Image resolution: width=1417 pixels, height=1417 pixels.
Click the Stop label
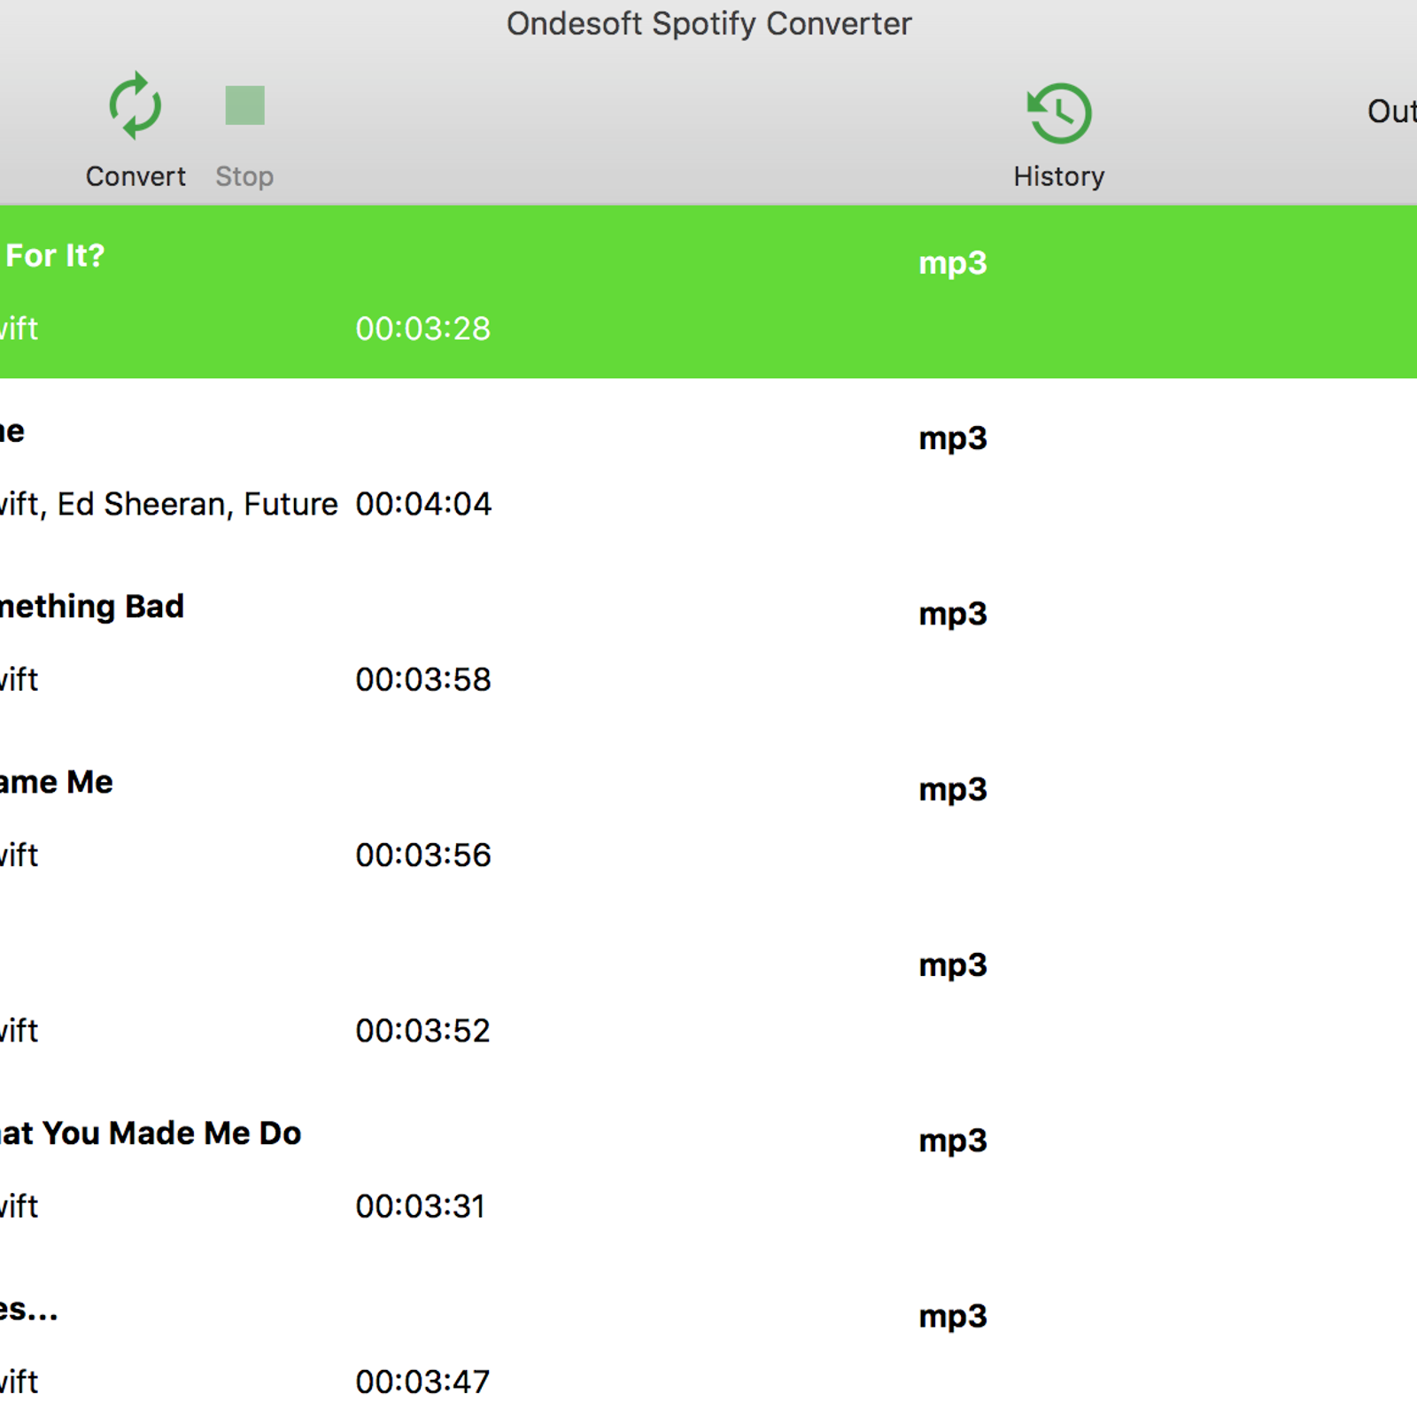pos(244,177)
